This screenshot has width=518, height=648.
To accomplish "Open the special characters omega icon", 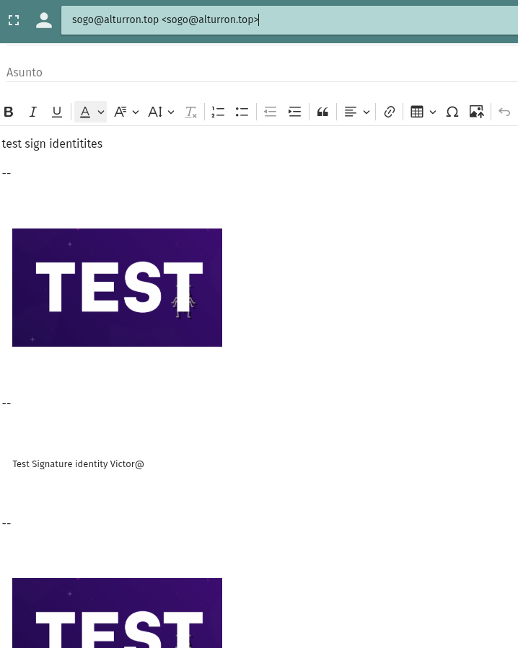I will [452, 112].
